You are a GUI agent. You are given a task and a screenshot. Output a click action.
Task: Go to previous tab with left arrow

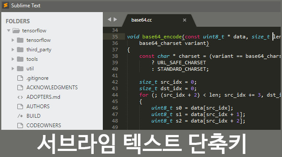click(109, 19)
